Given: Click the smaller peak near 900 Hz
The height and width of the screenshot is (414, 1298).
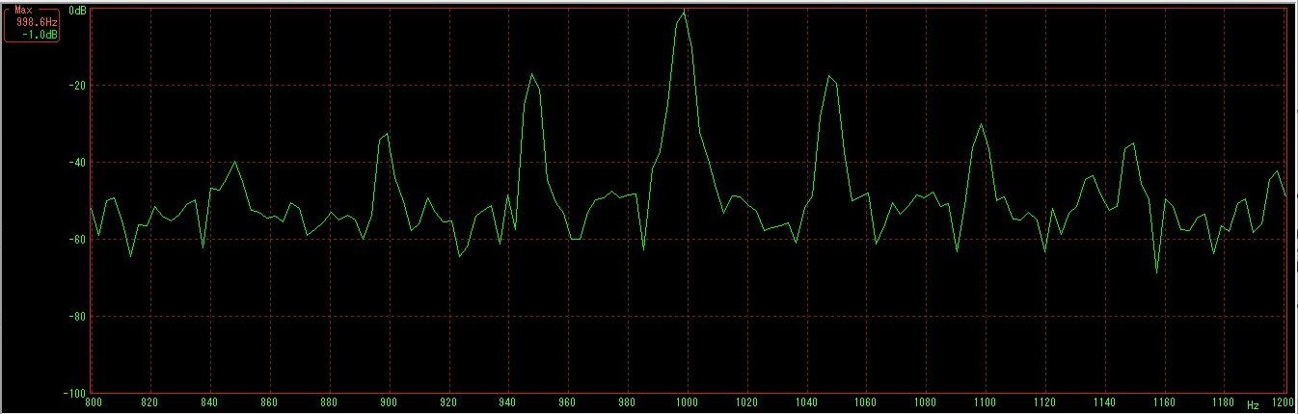Looking at the screenshot, I should pos(387,134).
